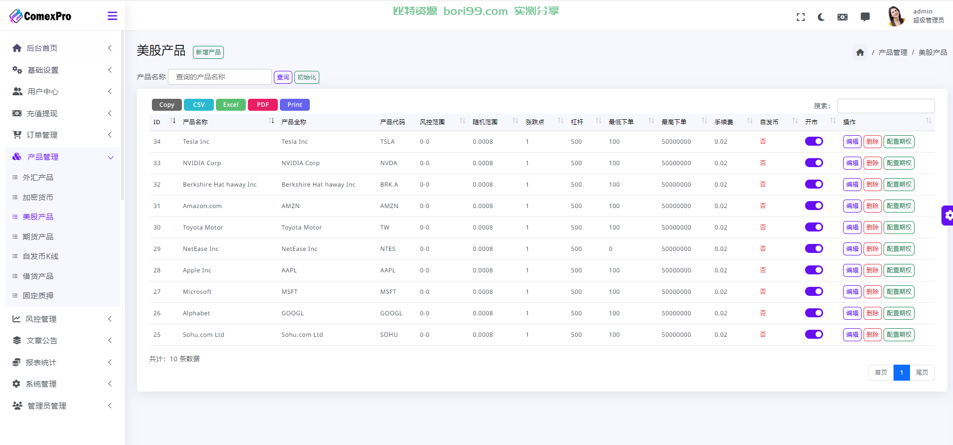Expand the 文章公告 menu chevron
Viewport: 953px width, 445px height.
click(110, 340)
